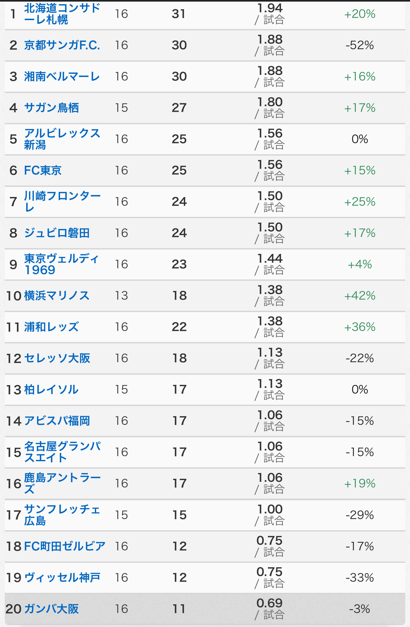Click the FC東京 team link

point(43,170)
